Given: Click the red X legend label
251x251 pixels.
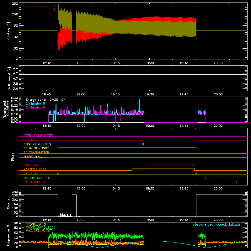Looking at the screenshot, I should tap(54, 5).
